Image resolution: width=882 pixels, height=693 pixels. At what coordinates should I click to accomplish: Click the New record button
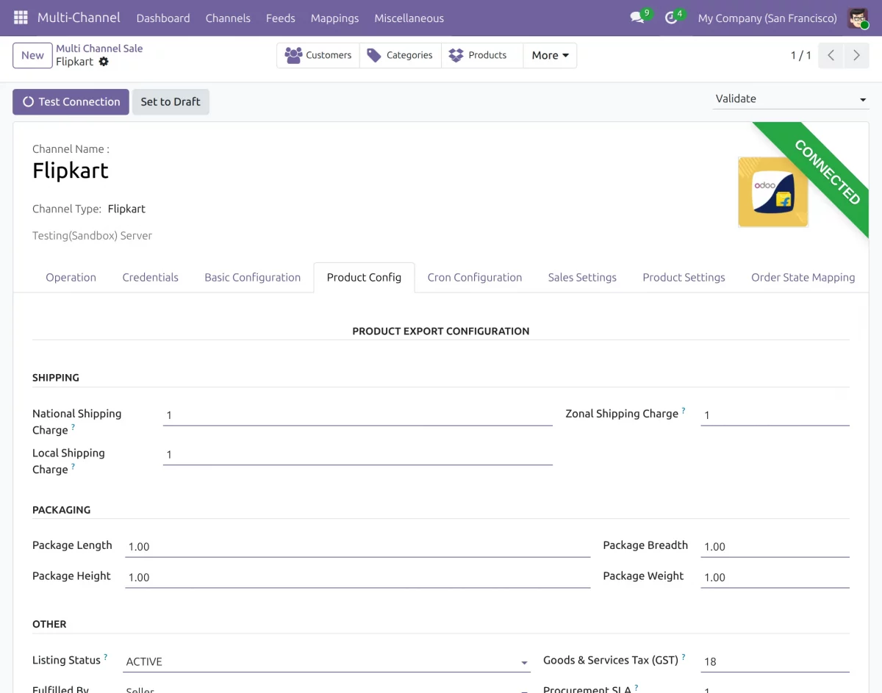[x=32, y=55]
